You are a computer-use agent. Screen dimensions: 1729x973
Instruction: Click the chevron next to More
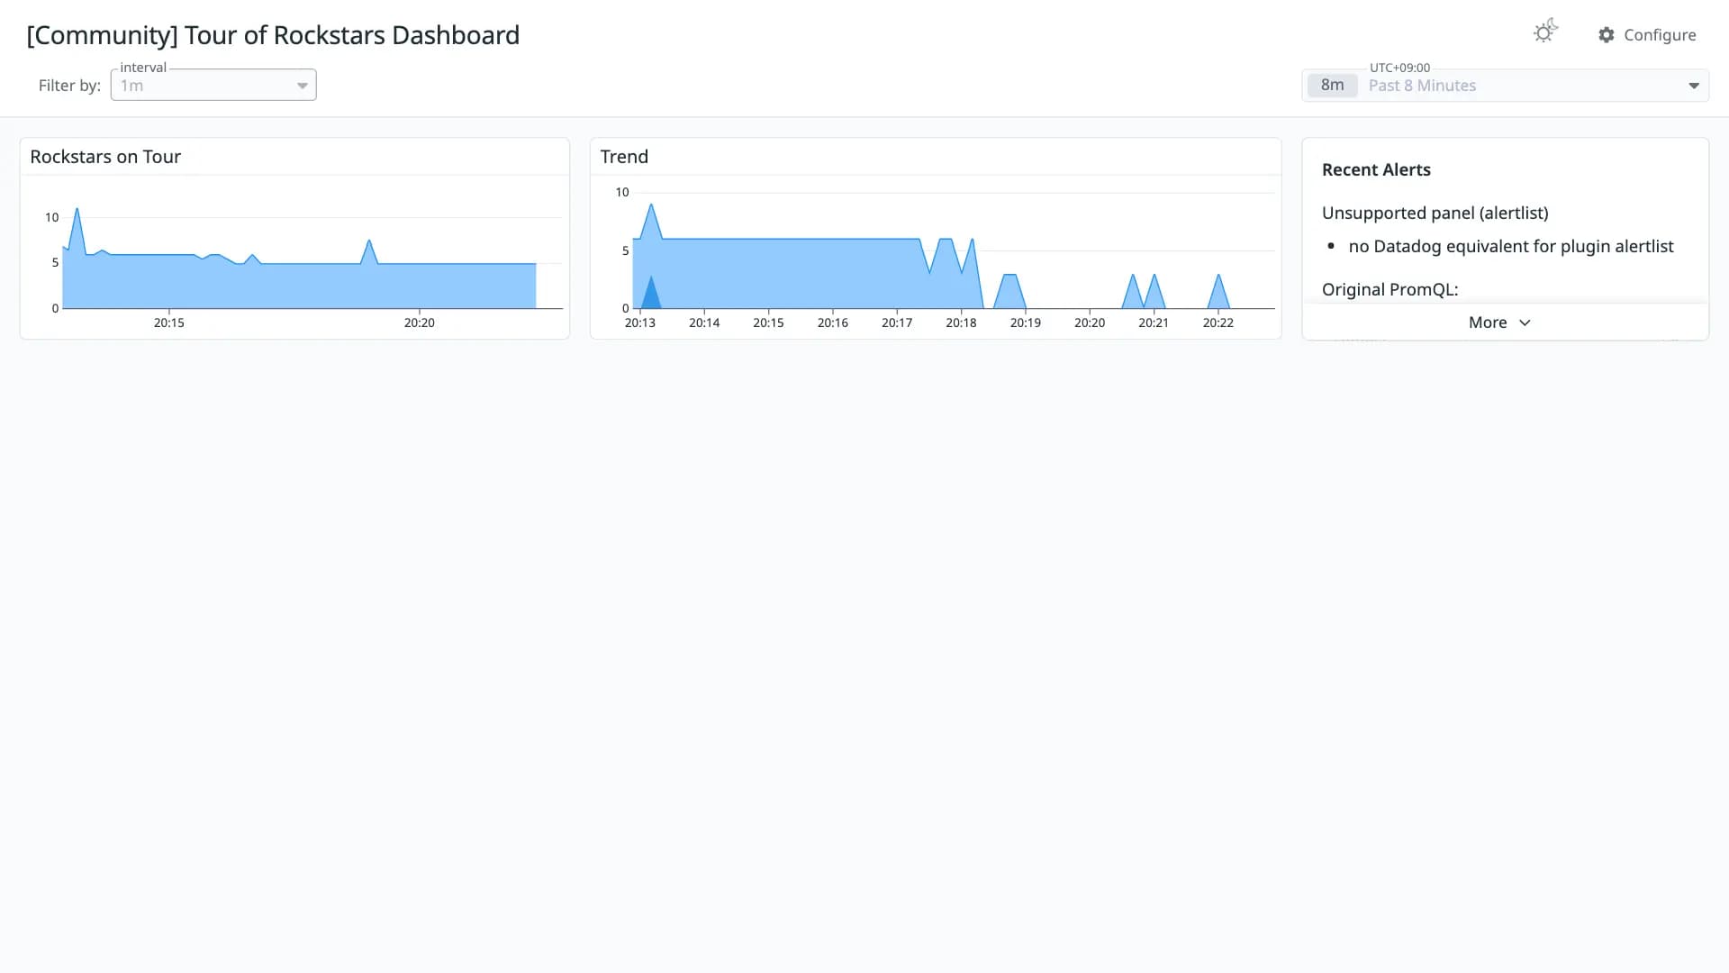(x=1525, y=323)
